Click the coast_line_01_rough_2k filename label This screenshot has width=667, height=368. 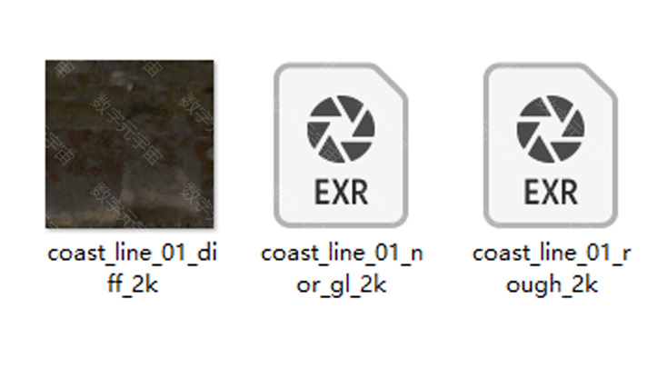552,269
